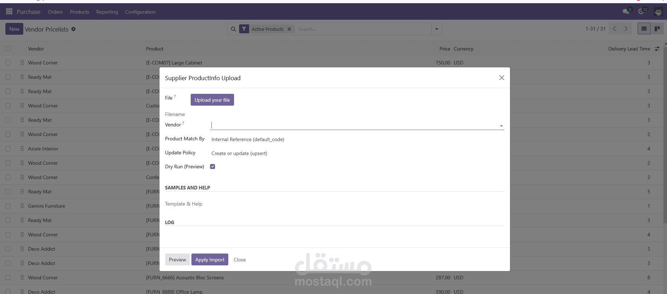The image size is (667, 294).
Task: Go to the next page arrow
Action: pos(626,29)
